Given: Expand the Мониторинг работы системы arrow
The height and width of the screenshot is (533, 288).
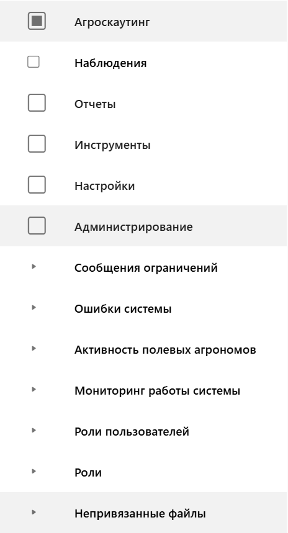Looking at the screenshot, I should pyautogui.click(x=34, y=390).
